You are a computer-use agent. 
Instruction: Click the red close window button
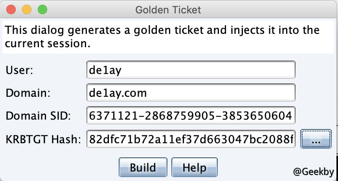click(x=11, y=9)
